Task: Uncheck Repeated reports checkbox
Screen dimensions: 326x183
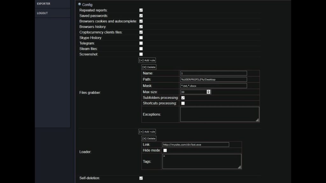Action: (x=141, y=10)
